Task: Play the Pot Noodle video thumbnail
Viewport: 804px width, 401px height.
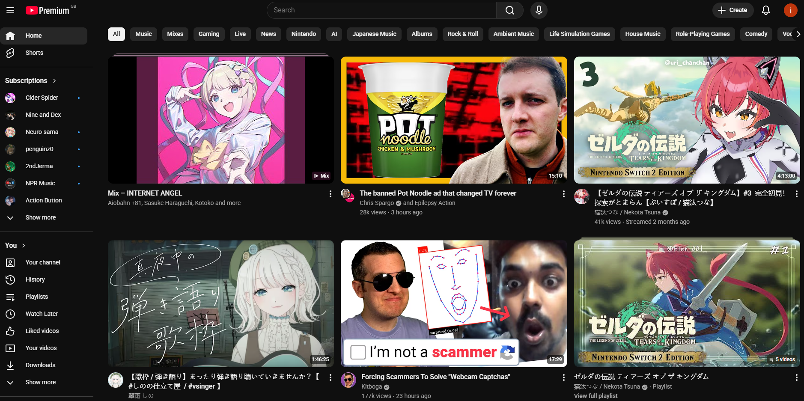Action: (454, 120)
